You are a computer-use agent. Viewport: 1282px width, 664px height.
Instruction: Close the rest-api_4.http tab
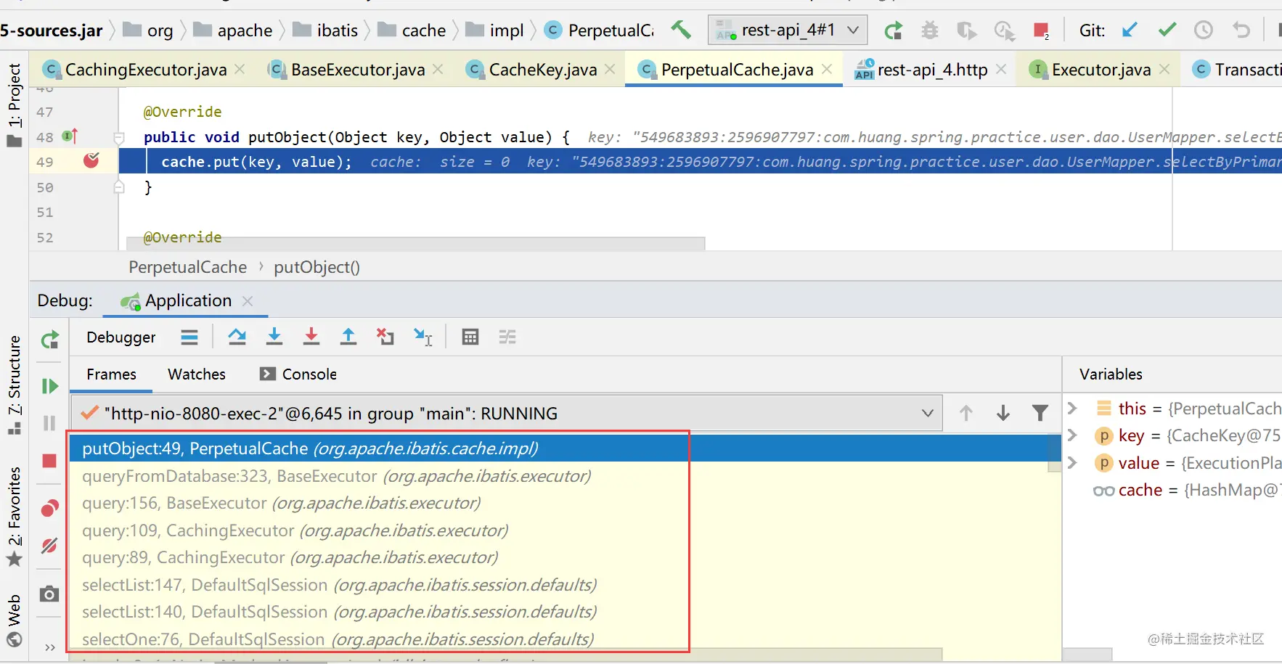coord(1001,69)
